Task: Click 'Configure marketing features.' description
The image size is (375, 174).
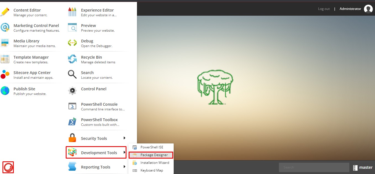Action: (37, 31)
